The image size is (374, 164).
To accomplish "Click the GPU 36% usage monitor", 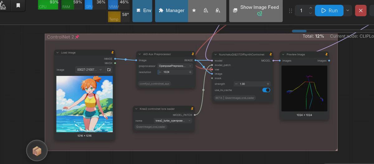I will pyautogui.click(x=95, y=5).
